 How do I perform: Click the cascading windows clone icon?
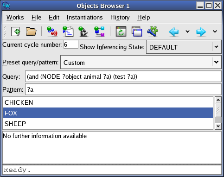[x=137, y=32]
